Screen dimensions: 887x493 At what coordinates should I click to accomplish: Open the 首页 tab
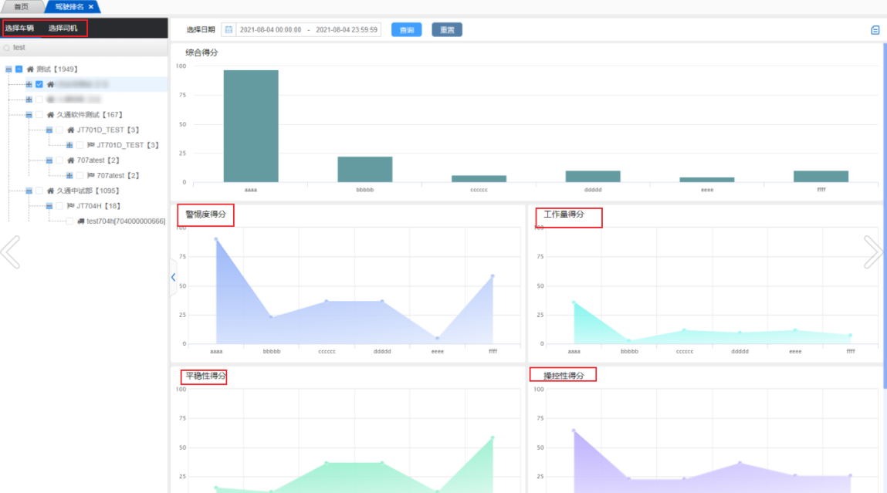[x=22, y=7]
